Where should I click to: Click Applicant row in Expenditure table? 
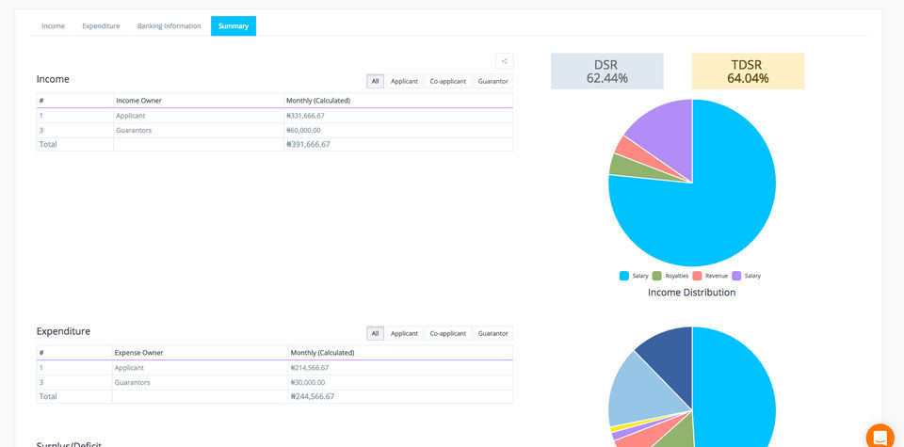tap(274, 368)
